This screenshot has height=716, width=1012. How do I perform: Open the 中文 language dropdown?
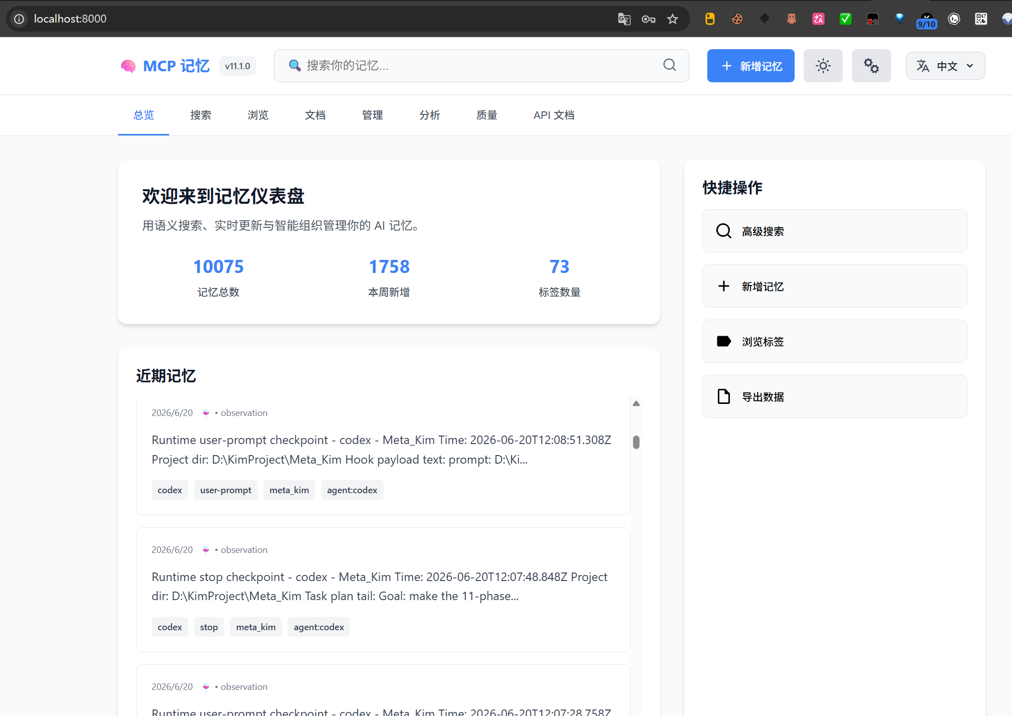coord(945,66)
